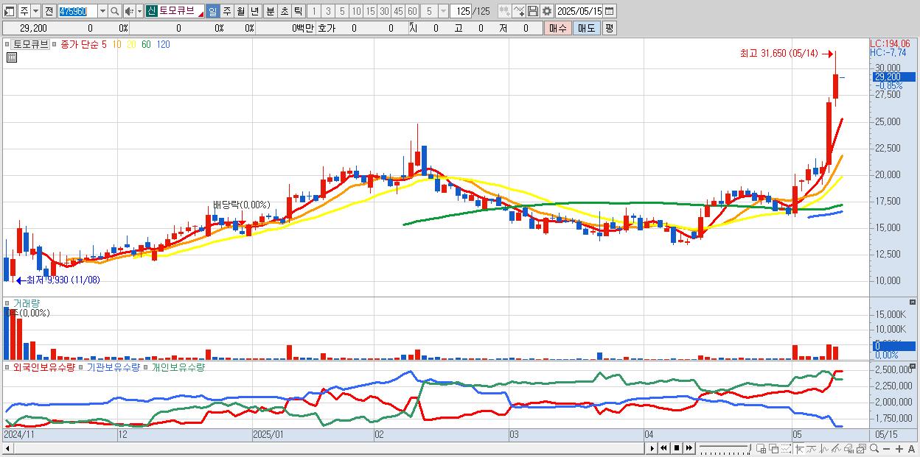This screenshot has height=457, width=920.
Task: Click the 매수 buy button
Action: pos(557,28)
